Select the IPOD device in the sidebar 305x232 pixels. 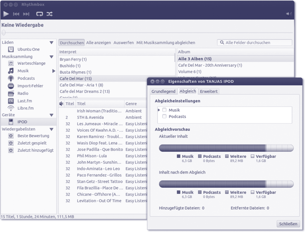tap(22, 122)
